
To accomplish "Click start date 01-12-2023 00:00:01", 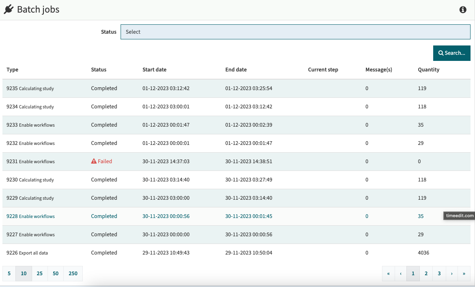I will point(166,143).
